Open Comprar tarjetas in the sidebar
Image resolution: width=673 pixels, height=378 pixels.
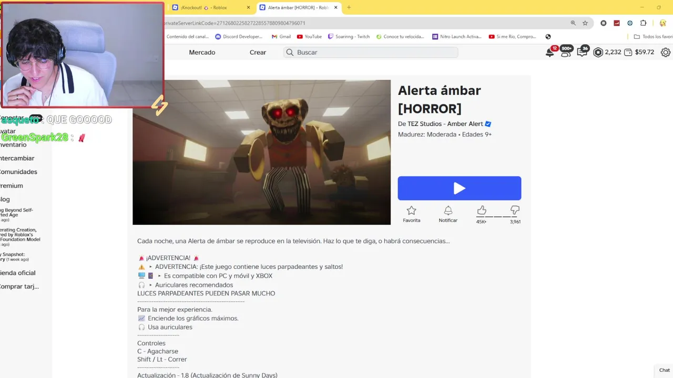19,286
